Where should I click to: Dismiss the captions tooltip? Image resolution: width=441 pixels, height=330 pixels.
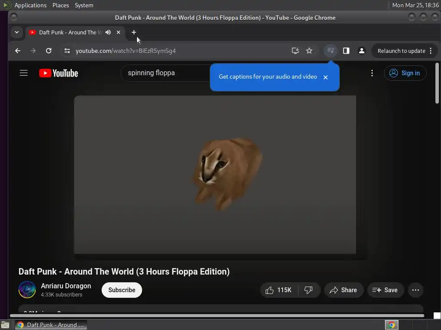(326, 77)
